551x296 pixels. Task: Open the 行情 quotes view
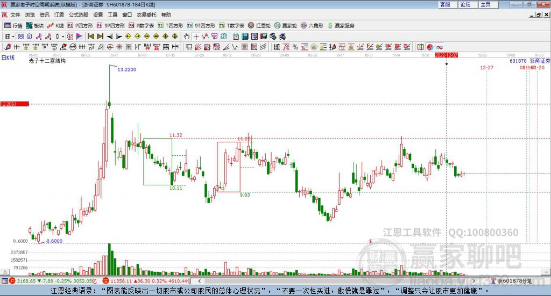[13, 26]
